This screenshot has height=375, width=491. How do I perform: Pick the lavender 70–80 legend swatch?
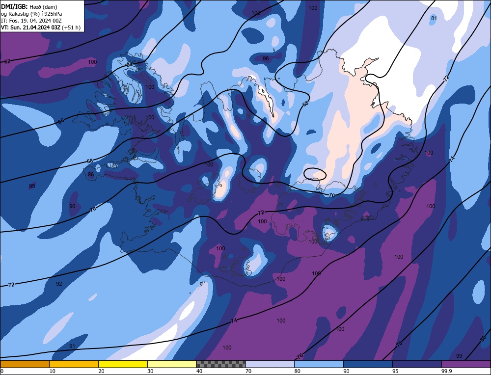click(270, 364)
